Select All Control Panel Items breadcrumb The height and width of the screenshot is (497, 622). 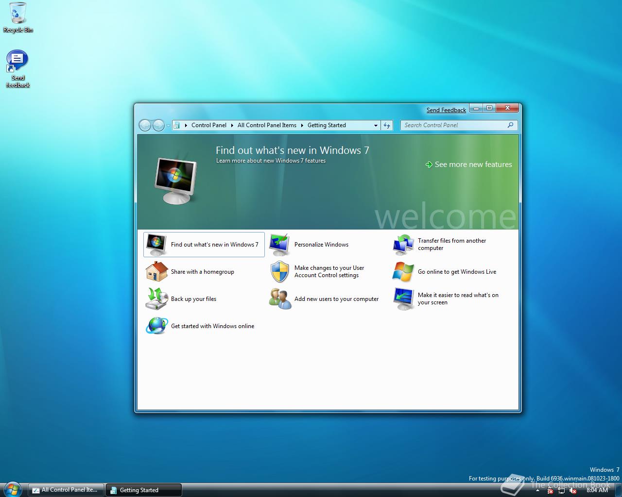267,125
